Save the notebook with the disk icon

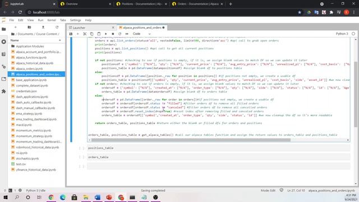tap(71, 34)
